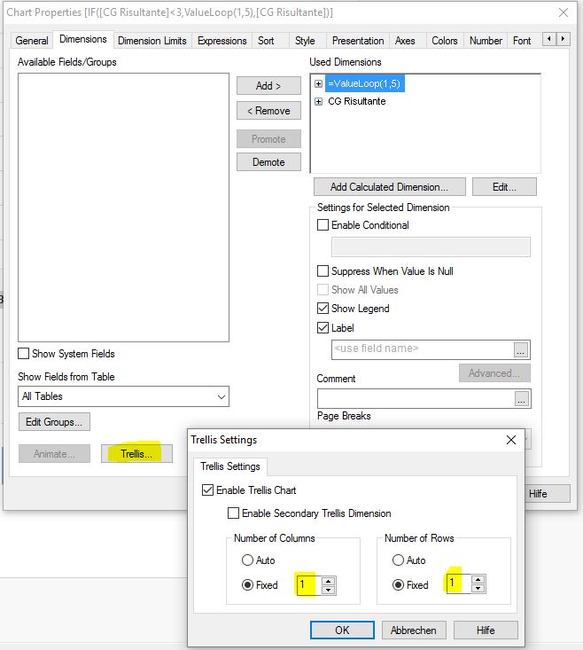The image size is (583, 650).
Task: Click the fixed rows number field
Action: pyautogui.click(x=459, y=583)
